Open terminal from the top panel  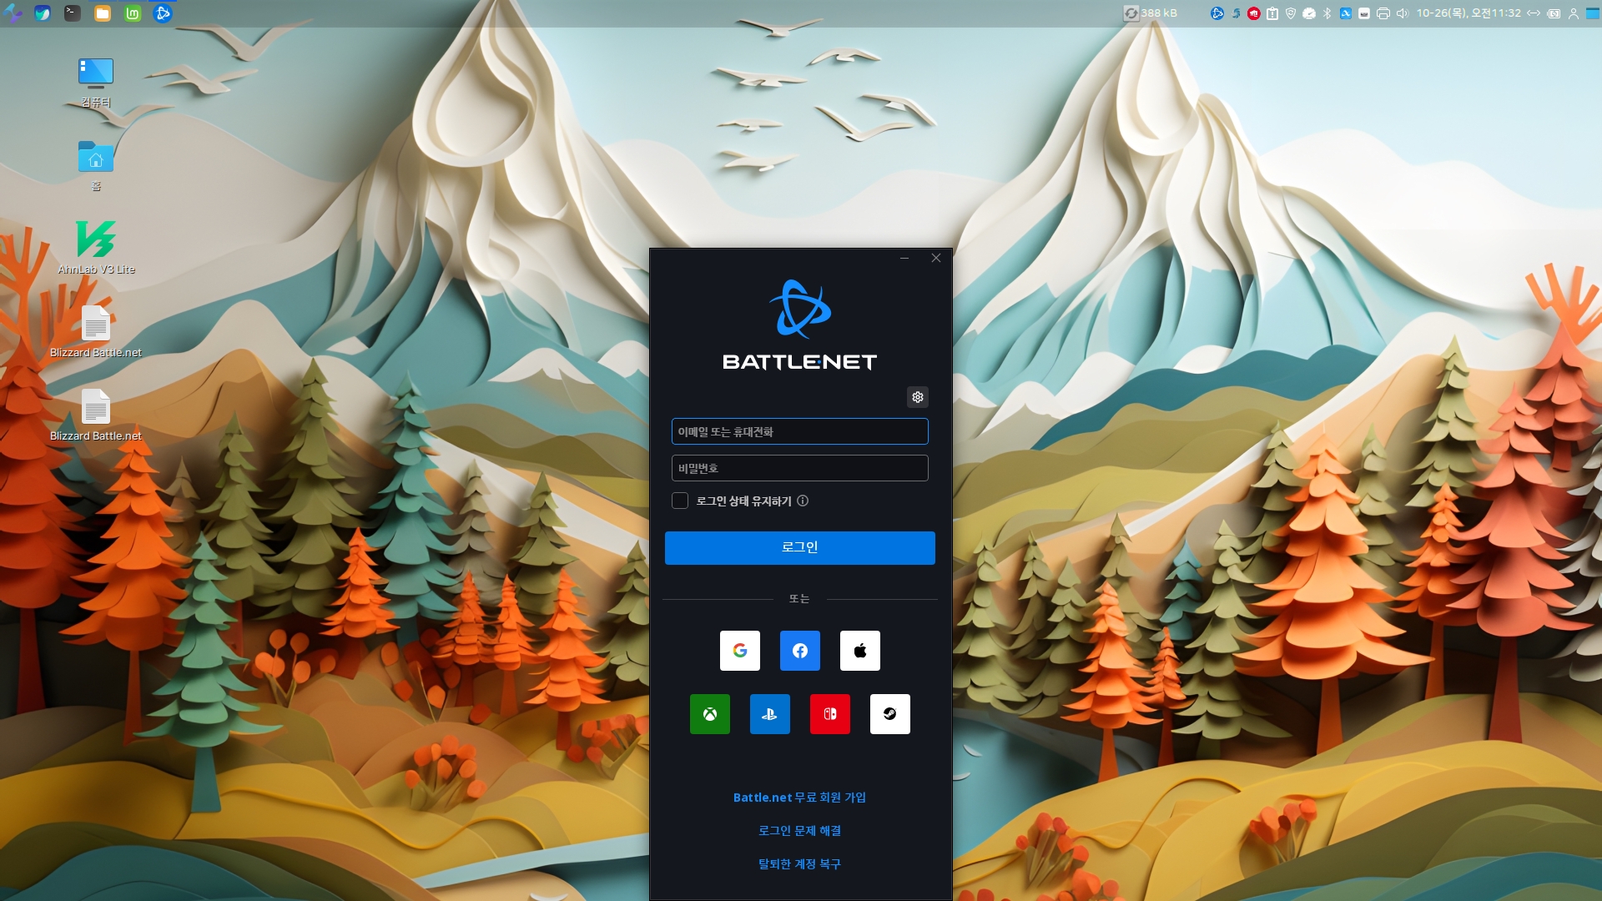[73, 13]
